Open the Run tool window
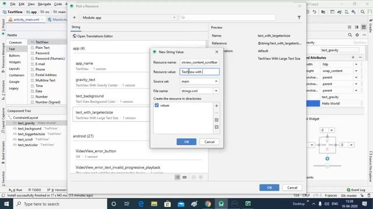This screenshot has height=209, width=373. (x=16, y=190)
